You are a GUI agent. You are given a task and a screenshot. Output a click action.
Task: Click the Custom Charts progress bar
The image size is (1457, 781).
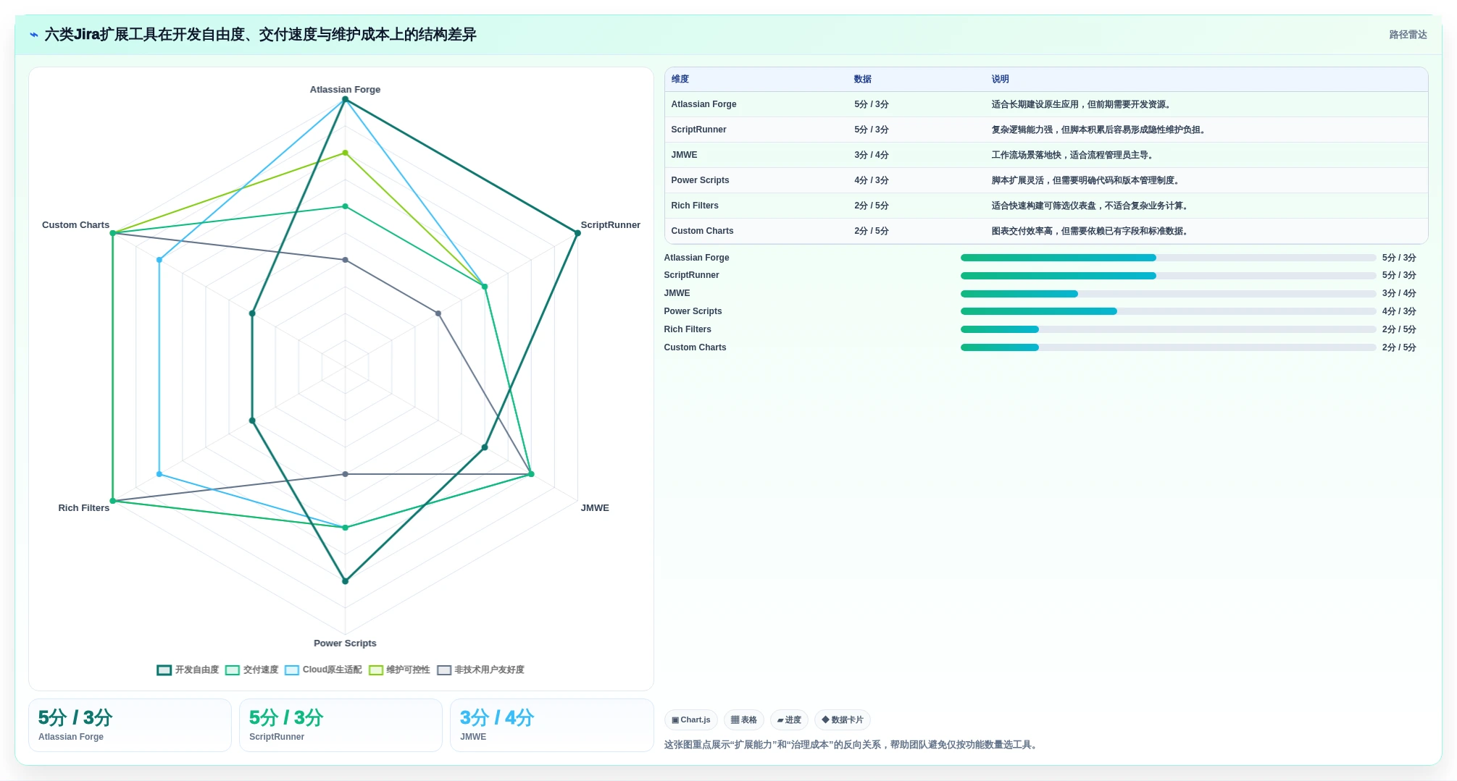click(1168, 347)
